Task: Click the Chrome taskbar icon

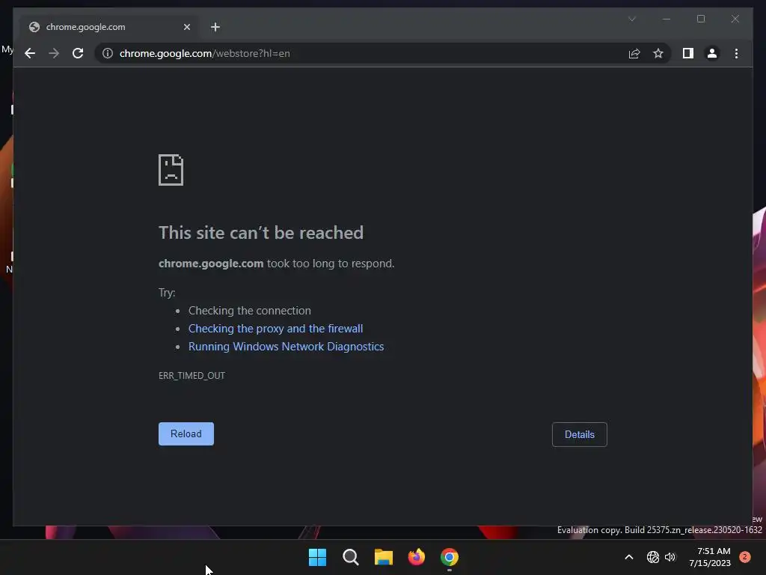Action: point(450,557)
